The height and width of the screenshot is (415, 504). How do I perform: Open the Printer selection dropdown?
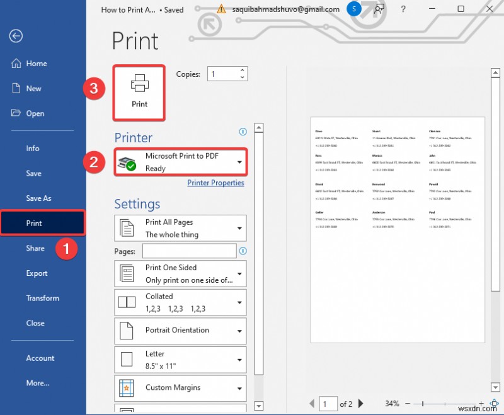pyautogui.click(x=238, y=162)
